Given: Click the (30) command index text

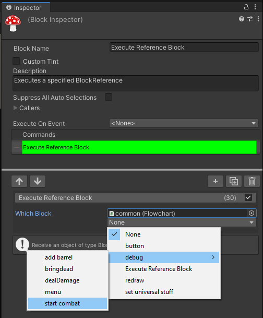Looking at the screenshot, I should (230, 198).
